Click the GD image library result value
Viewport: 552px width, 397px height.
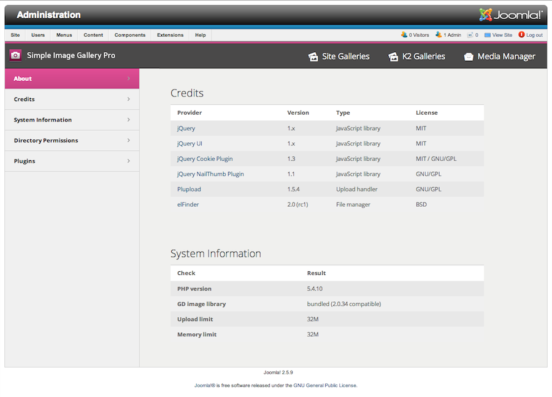point(344,304)
